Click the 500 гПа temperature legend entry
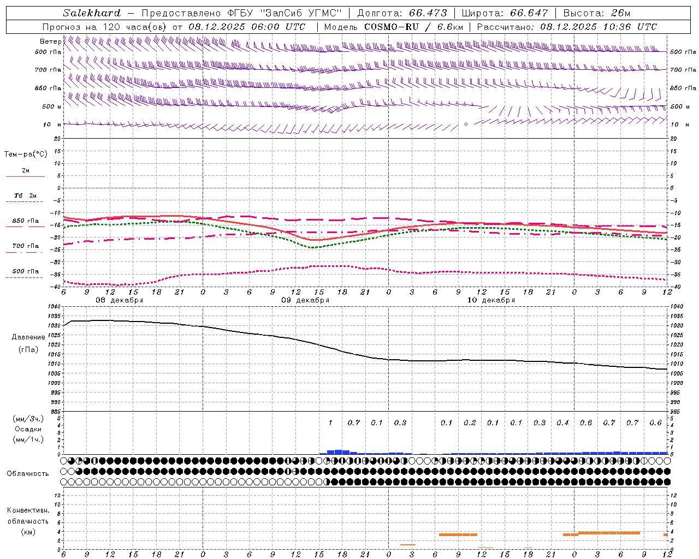 click(x=25, y=271)
